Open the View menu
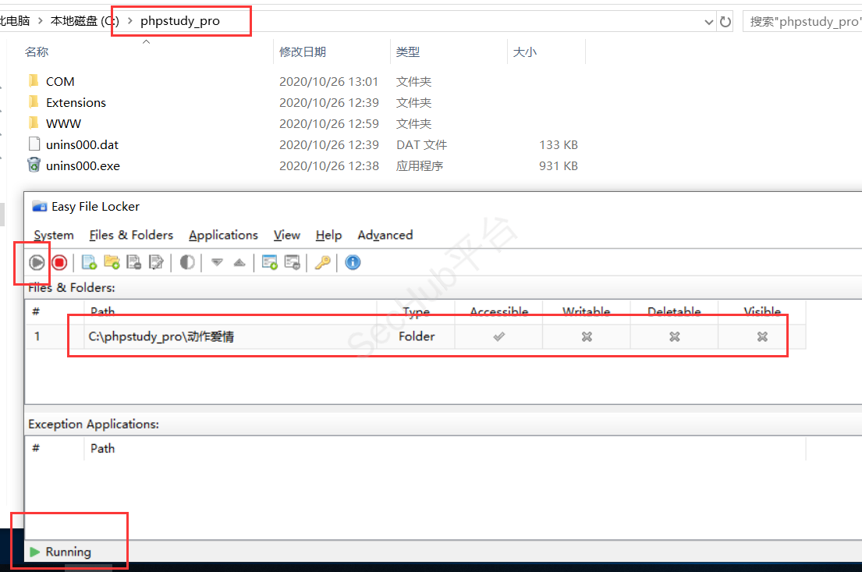The image size is (862, 572). coord(287,235)
